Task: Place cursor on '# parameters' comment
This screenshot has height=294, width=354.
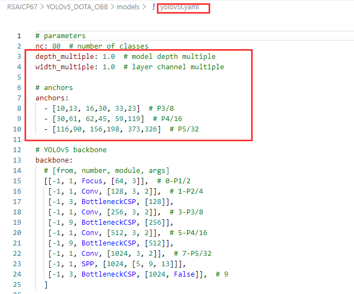Action: (60, 36)
